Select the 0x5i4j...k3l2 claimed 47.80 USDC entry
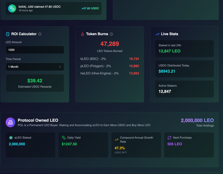223x174 pixels. 54,8
